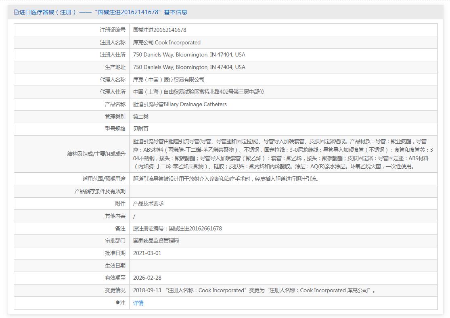This screenshot has height=318, width=450.
Task: Click the document icon before 进口医疗器械 title
Action: point(16,12)
